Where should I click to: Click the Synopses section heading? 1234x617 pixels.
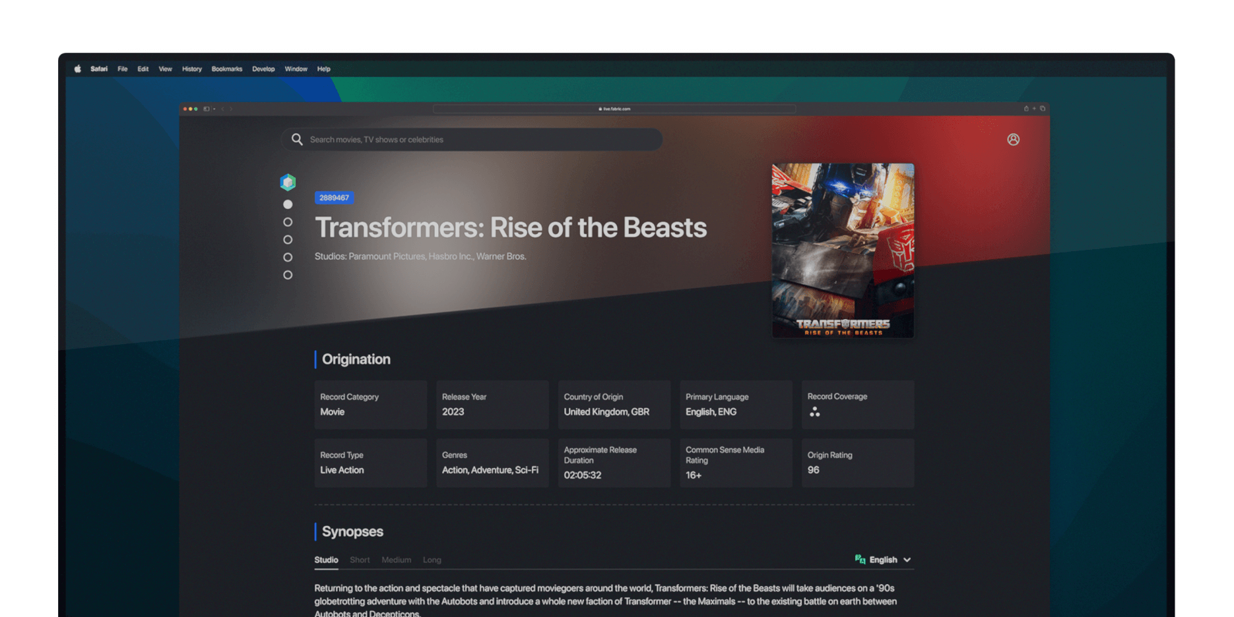(352, 531)
